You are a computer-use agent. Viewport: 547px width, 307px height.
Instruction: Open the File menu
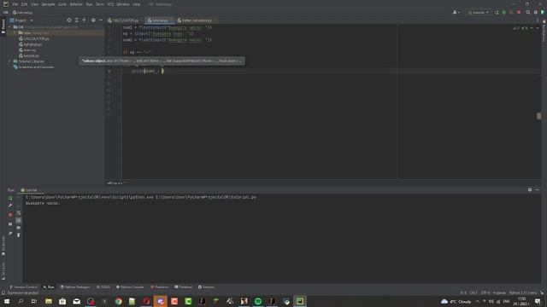pos(15,4)
